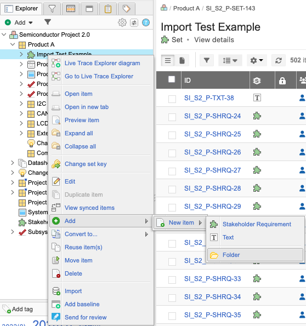Screen dimensions: 306x326
Task: Expand the Import Test Example node
Action: (x=21, y=54)
